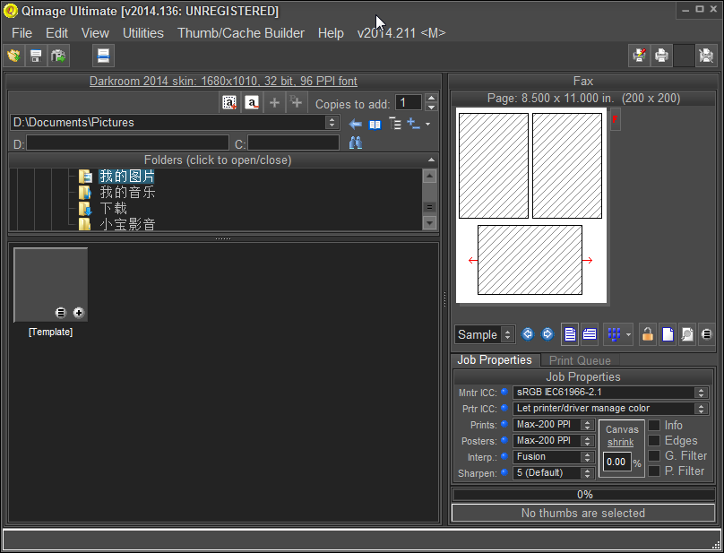Enable the Info checkbox
The height and width of the screenshot is (553, 724).
click(x=655, y=425)
